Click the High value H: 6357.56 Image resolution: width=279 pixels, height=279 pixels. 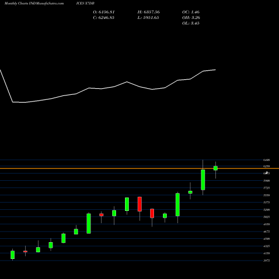click(148, 12)
